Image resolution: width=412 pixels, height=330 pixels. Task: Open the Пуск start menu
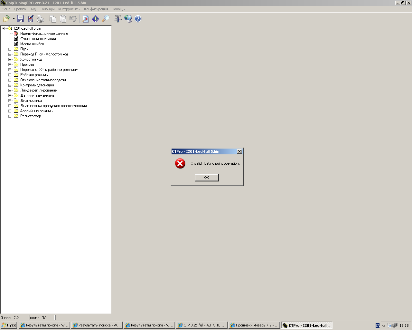point(9,325)
